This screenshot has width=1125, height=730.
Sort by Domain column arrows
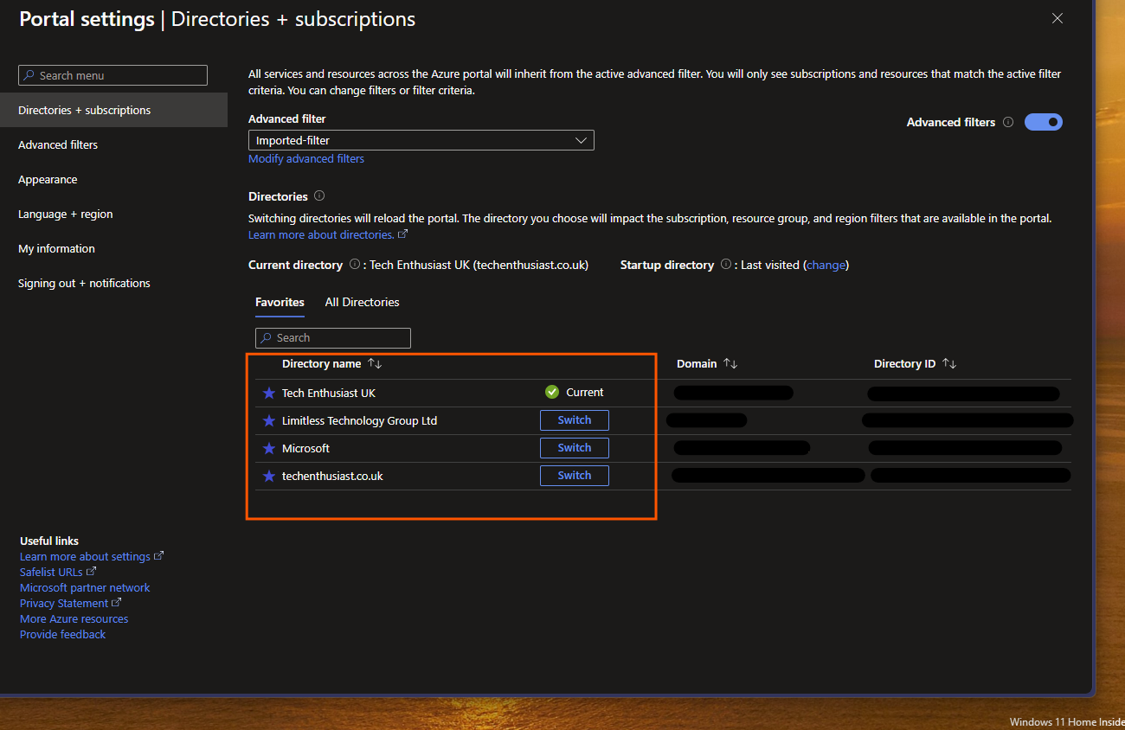coord(730,364)
